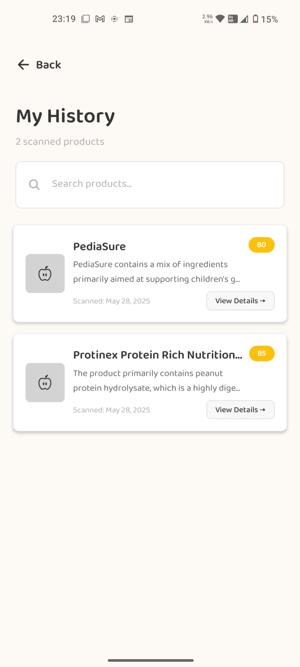Tap the PediaSure apple placeholder image

click(x=45, y=273)
